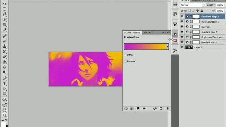Switch to the Channels tab
This screenshot has height=127, width=226.
coord(198,1)
